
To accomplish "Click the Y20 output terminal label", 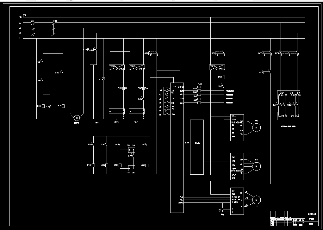I will point(182,91).
